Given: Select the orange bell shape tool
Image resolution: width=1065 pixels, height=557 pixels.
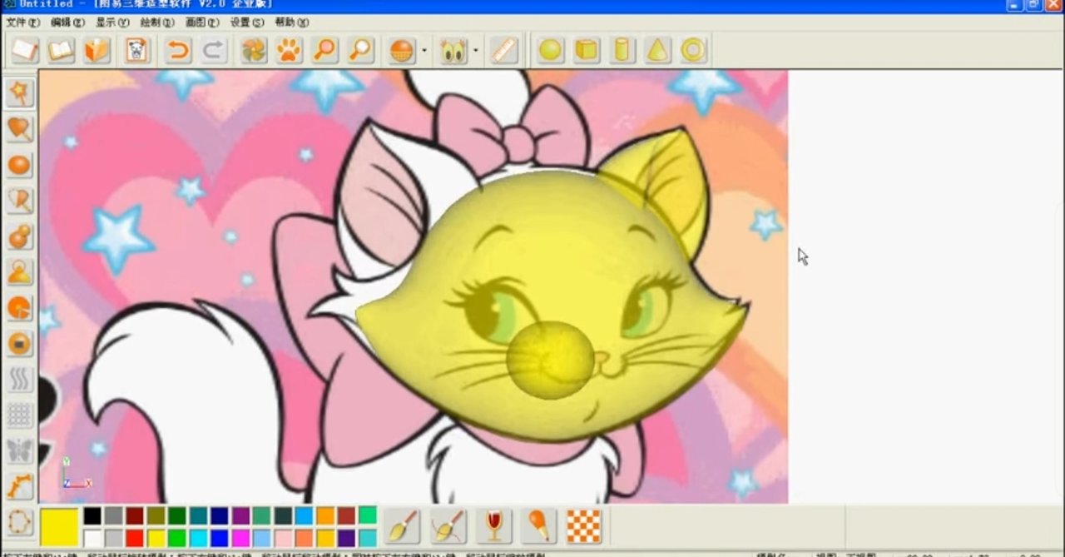Looking at the screenshot, I should pos(20,272).
